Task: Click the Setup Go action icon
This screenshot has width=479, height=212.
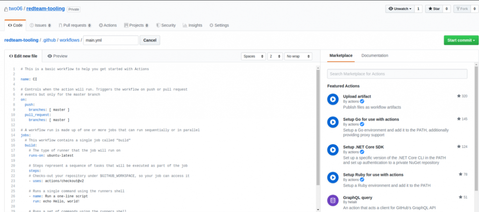Action: click(333, 122)
